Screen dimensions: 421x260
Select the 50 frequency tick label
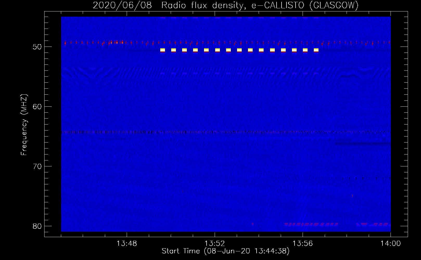coord(37,47)
